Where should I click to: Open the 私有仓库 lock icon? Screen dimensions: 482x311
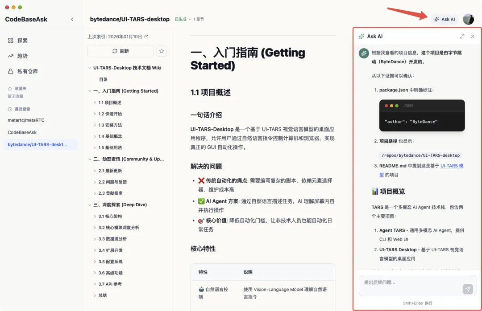point(10,71)
